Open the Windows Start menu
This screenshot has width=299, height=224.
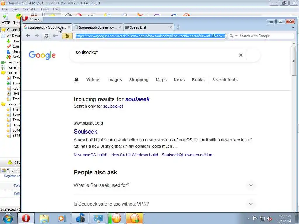8,218
